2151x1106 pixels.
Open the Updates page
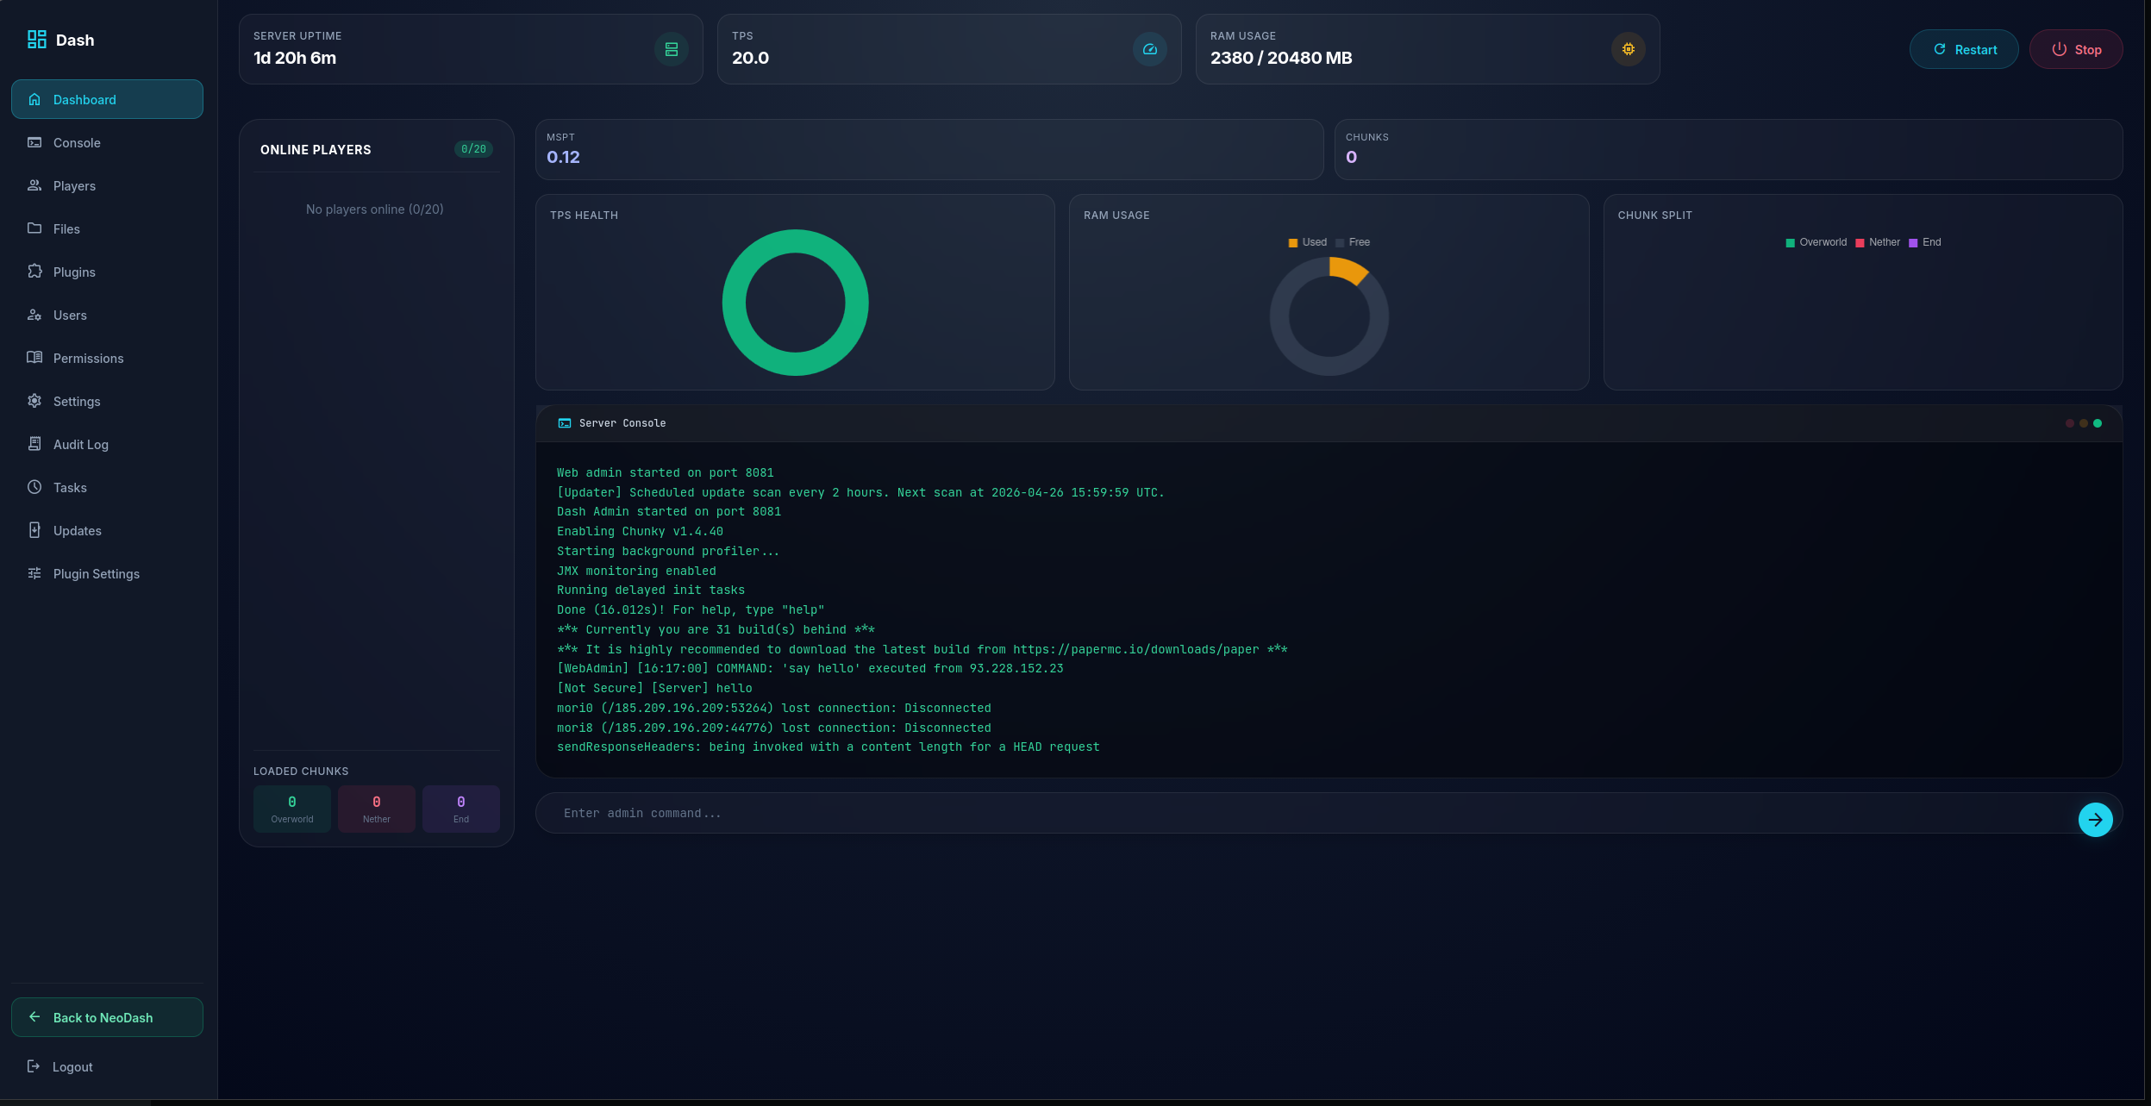click(107, 530)
